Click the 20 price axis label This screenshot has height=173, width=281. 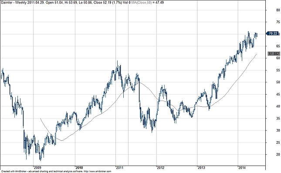click(x=278, y=154)
